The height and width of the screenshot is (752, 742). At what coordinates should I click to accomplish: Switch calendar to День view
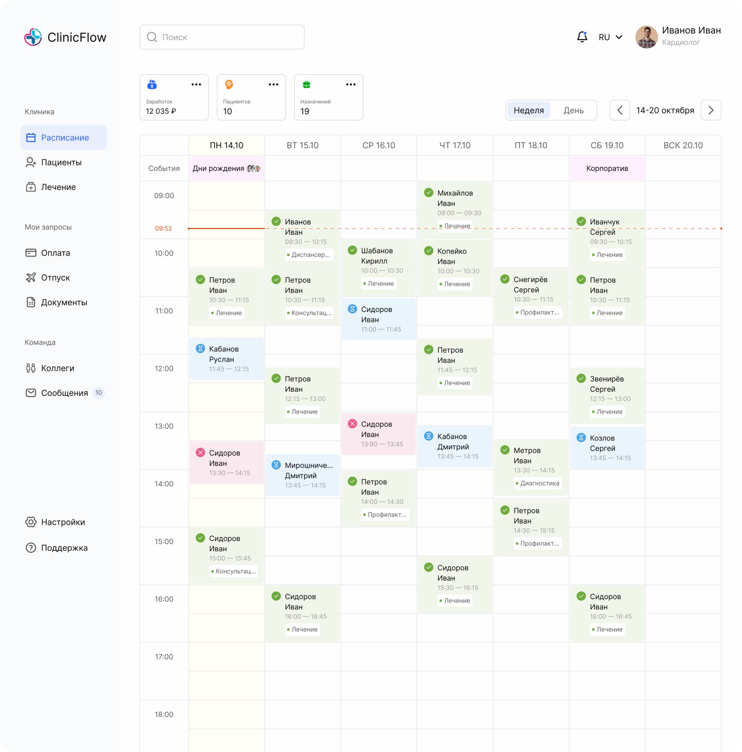(x=573, y=110)
